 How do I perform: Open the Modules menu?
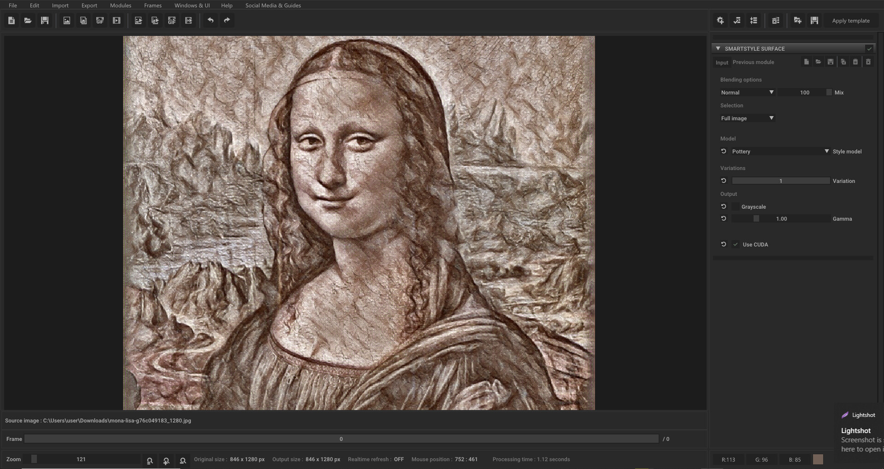120,5
